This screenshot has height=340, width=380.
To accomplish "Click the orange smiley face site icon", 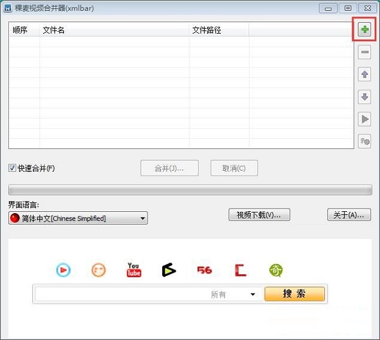I will click(x=99, y=270).
